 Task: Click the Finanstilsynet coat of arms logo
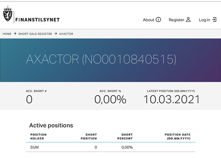tap(8, 13)
